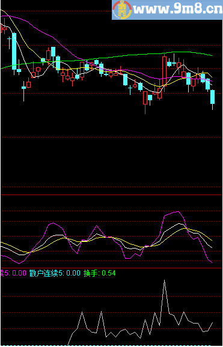Click the "散户连续5: 0.00" indicator label
The width and height of the screenshot is (223, 347).
[55, 273]
